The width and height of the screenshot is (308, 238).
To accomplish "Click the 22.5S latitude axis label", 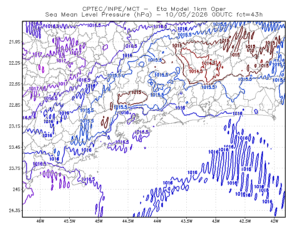I will pyautogui.click(x=15, y=84).
